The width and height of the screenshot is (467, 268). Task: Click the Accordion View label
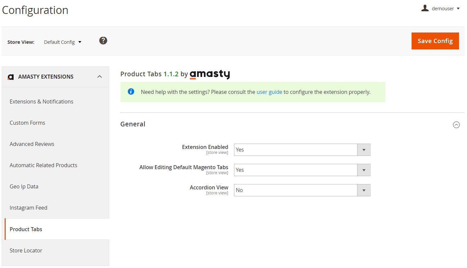pos(209,187)
